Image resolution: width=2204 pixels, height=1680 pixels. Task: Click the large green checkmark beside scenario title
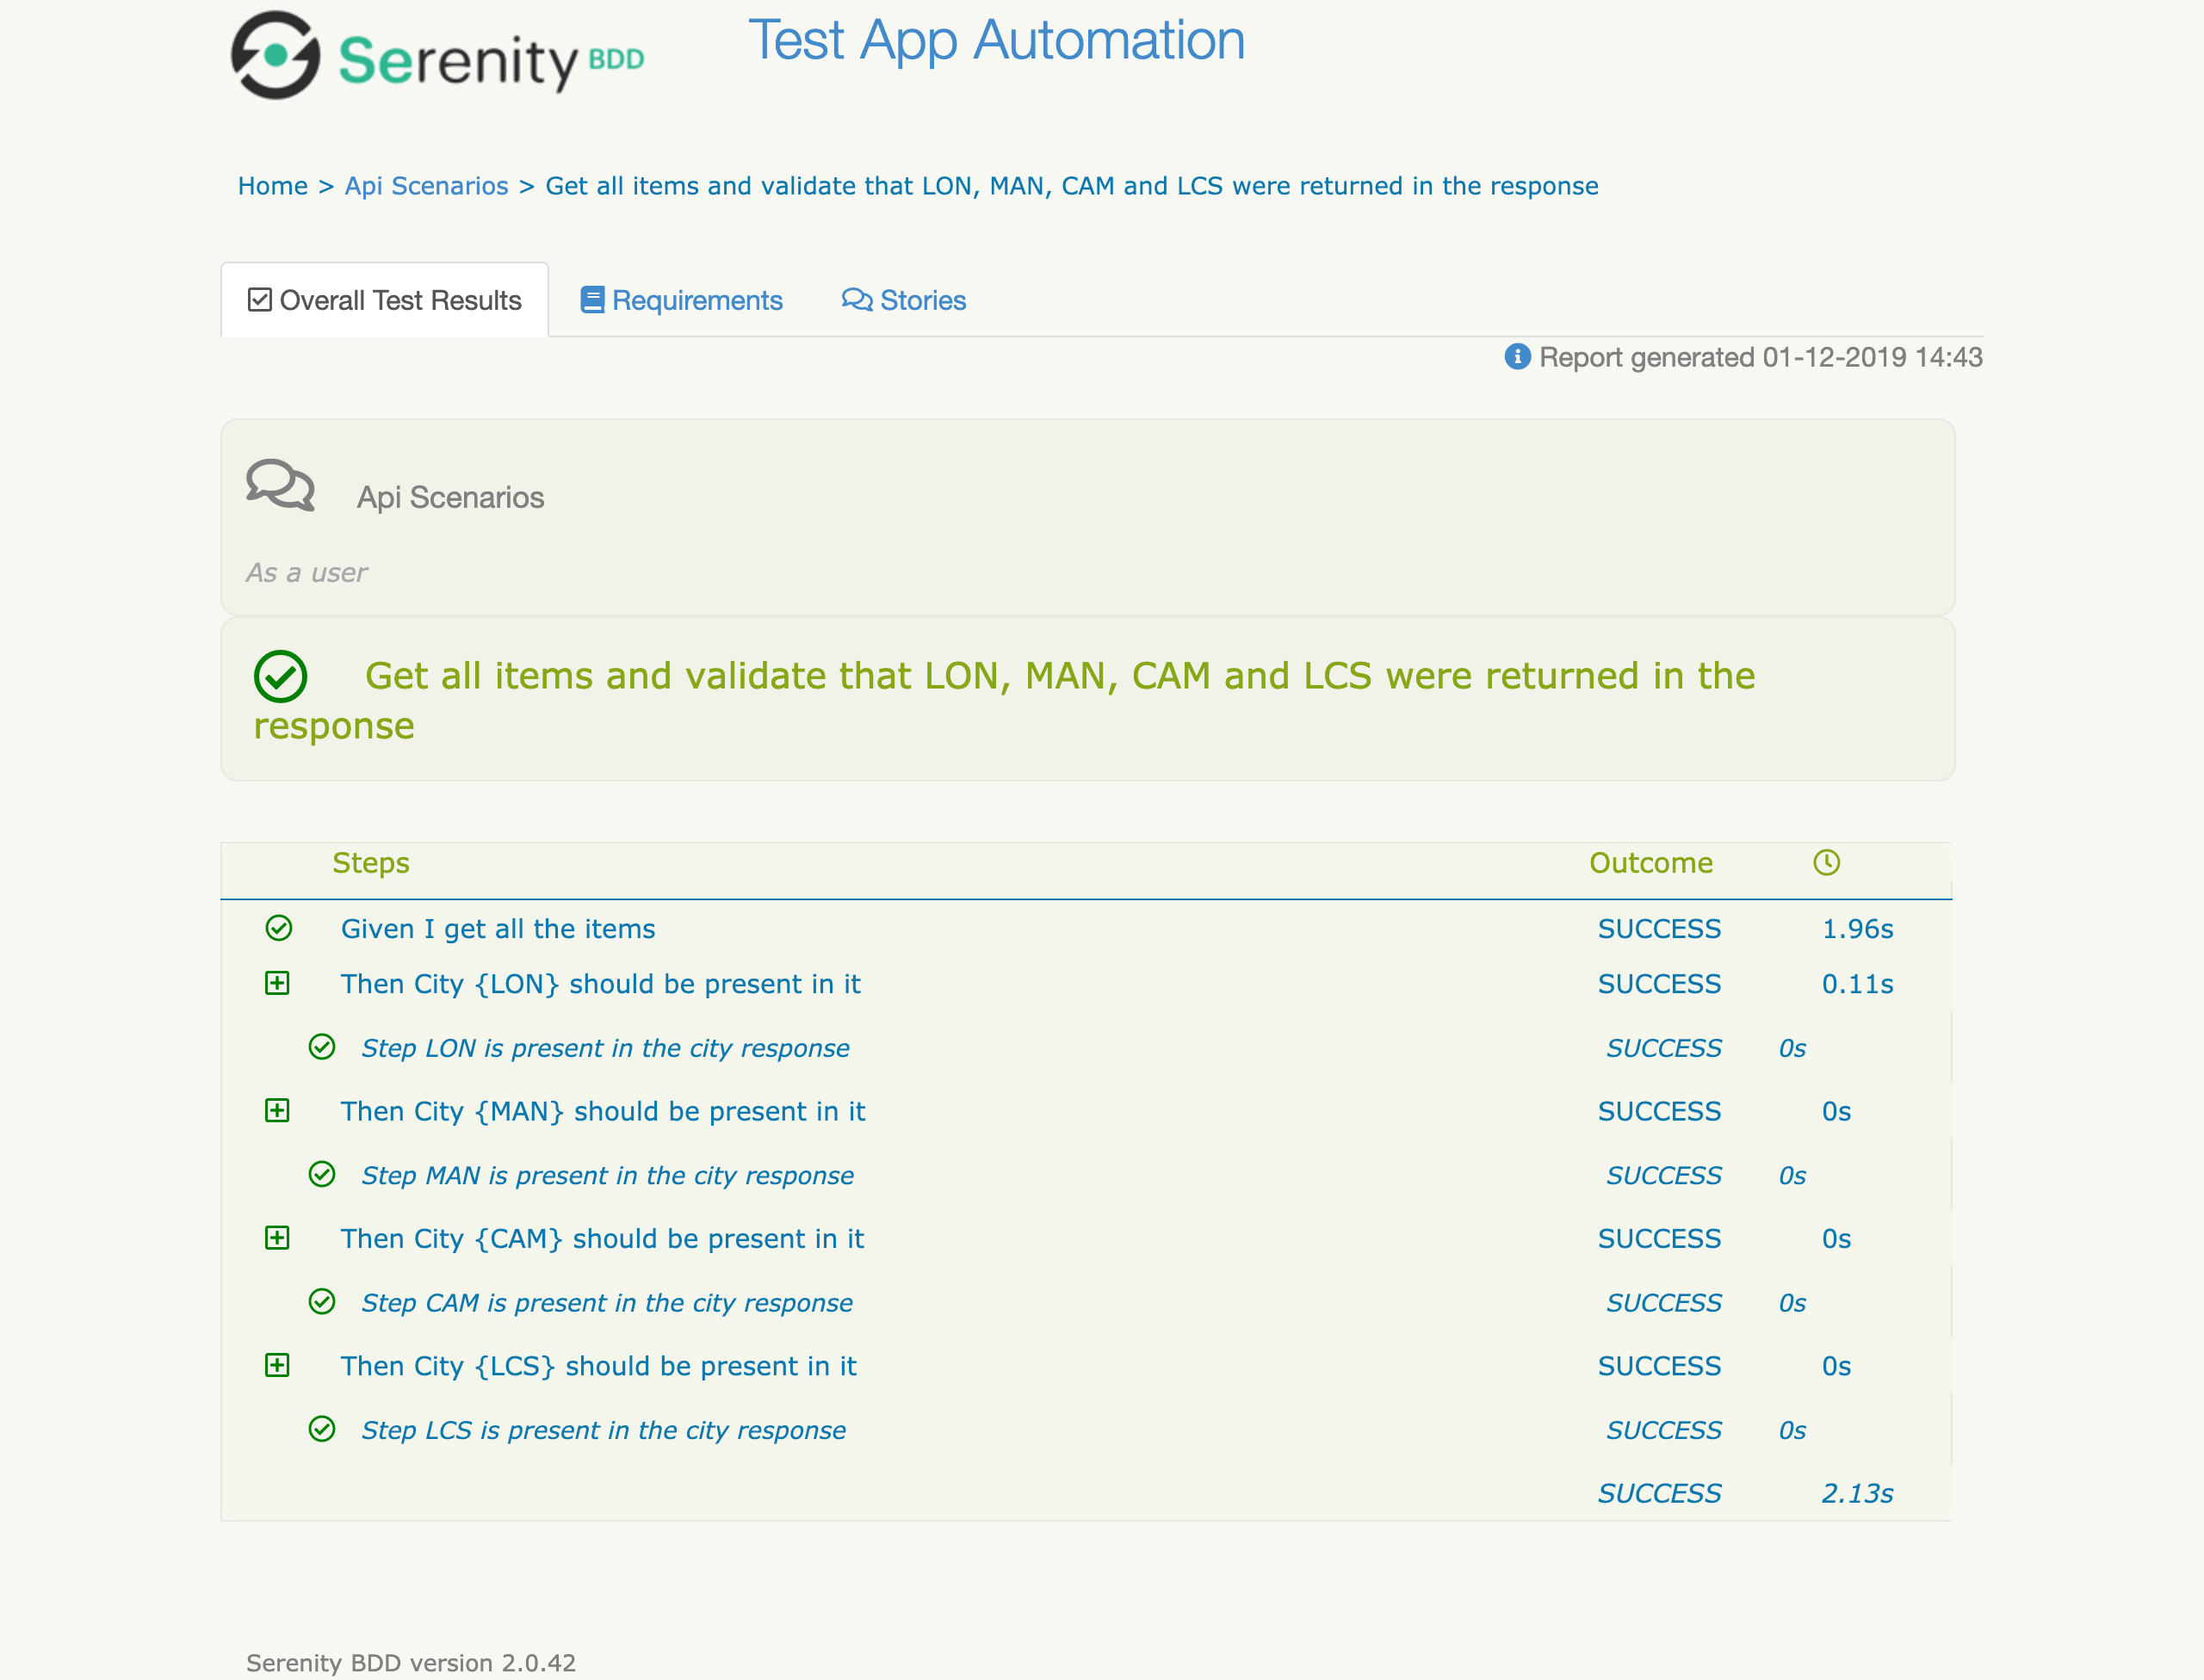coord(280,676)
